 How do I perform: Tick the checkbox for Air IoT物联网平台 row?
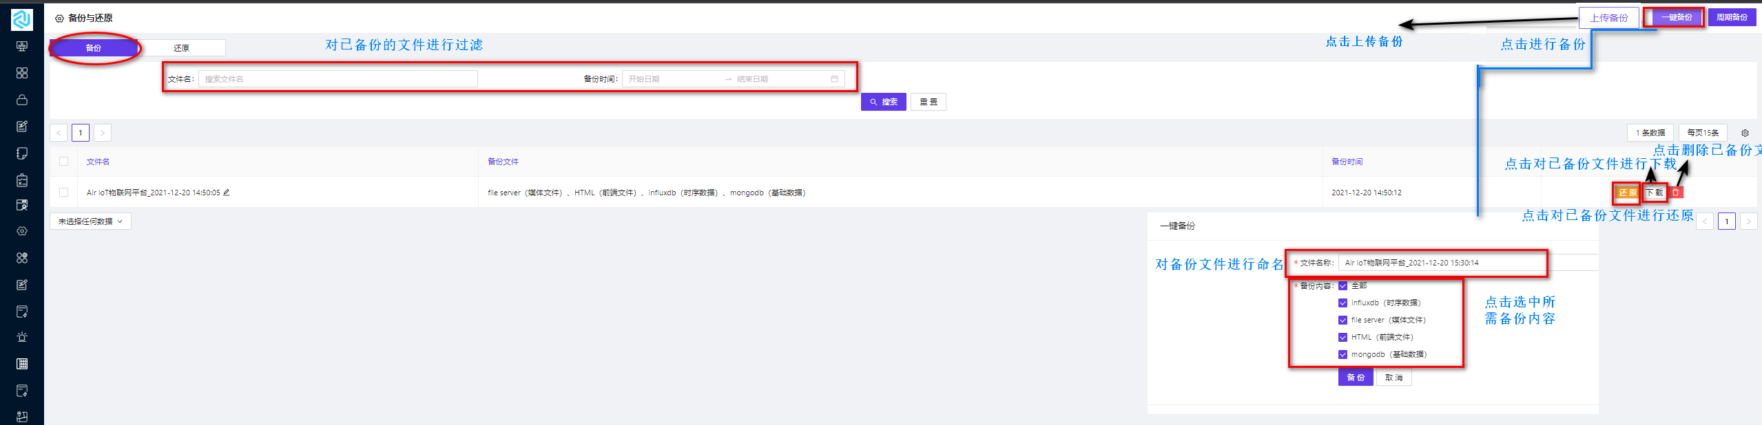63,193
